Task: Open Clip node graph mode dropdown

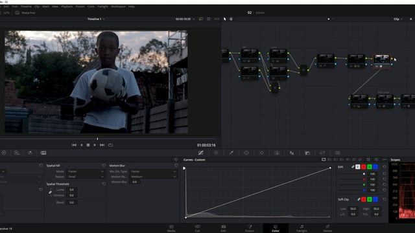Action: point(397,19)
